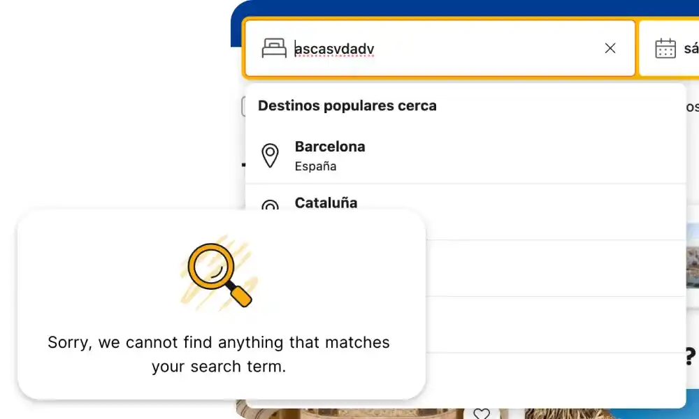699x419 pixels.
Task: Click the dark blue header bar
Action: (x=461, y=8)
